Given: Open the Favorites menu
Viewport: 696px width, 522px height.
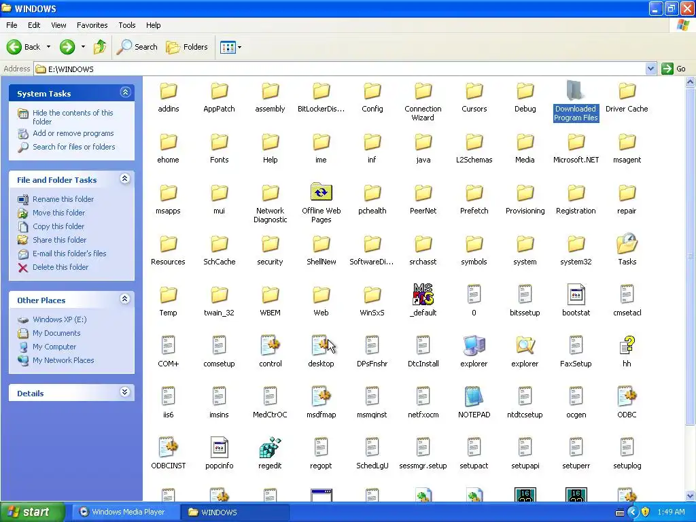Looking at the screenshot, I should [92, 25].
